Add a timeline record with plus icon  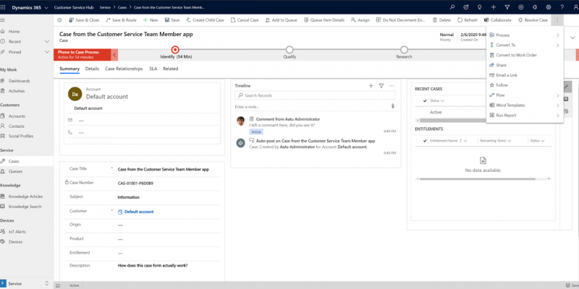pyautogui.click(x=371, y=86)
